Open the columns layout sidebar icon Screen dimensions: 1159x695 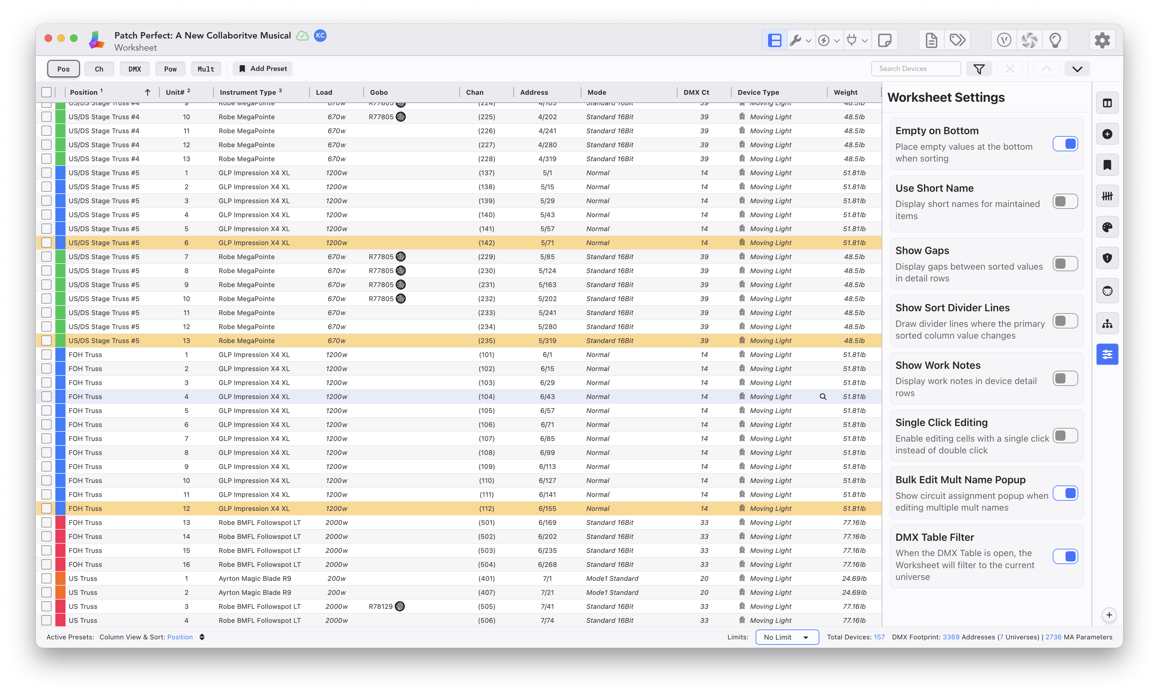[x=1107, y=103]
